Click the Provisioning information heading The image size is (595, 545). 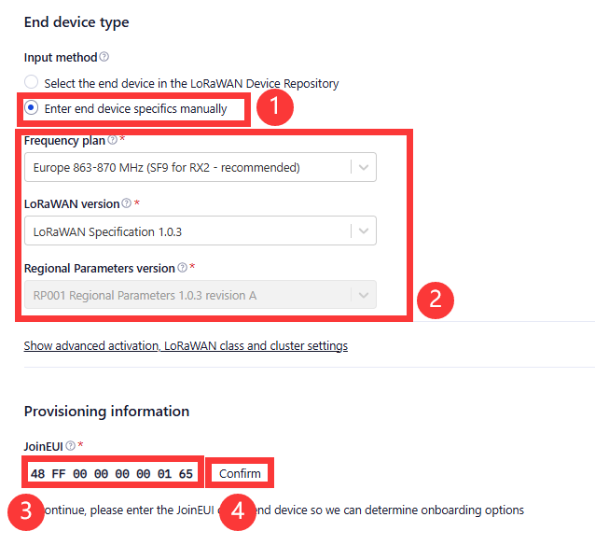(106, 412)
